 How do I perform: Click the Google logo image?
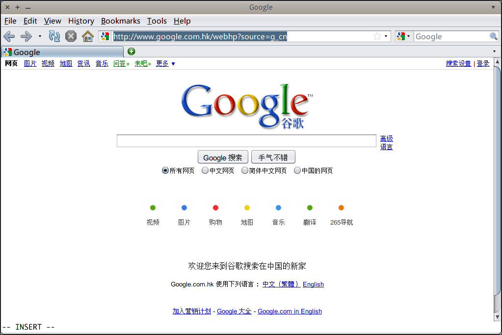tap(247, 106)
